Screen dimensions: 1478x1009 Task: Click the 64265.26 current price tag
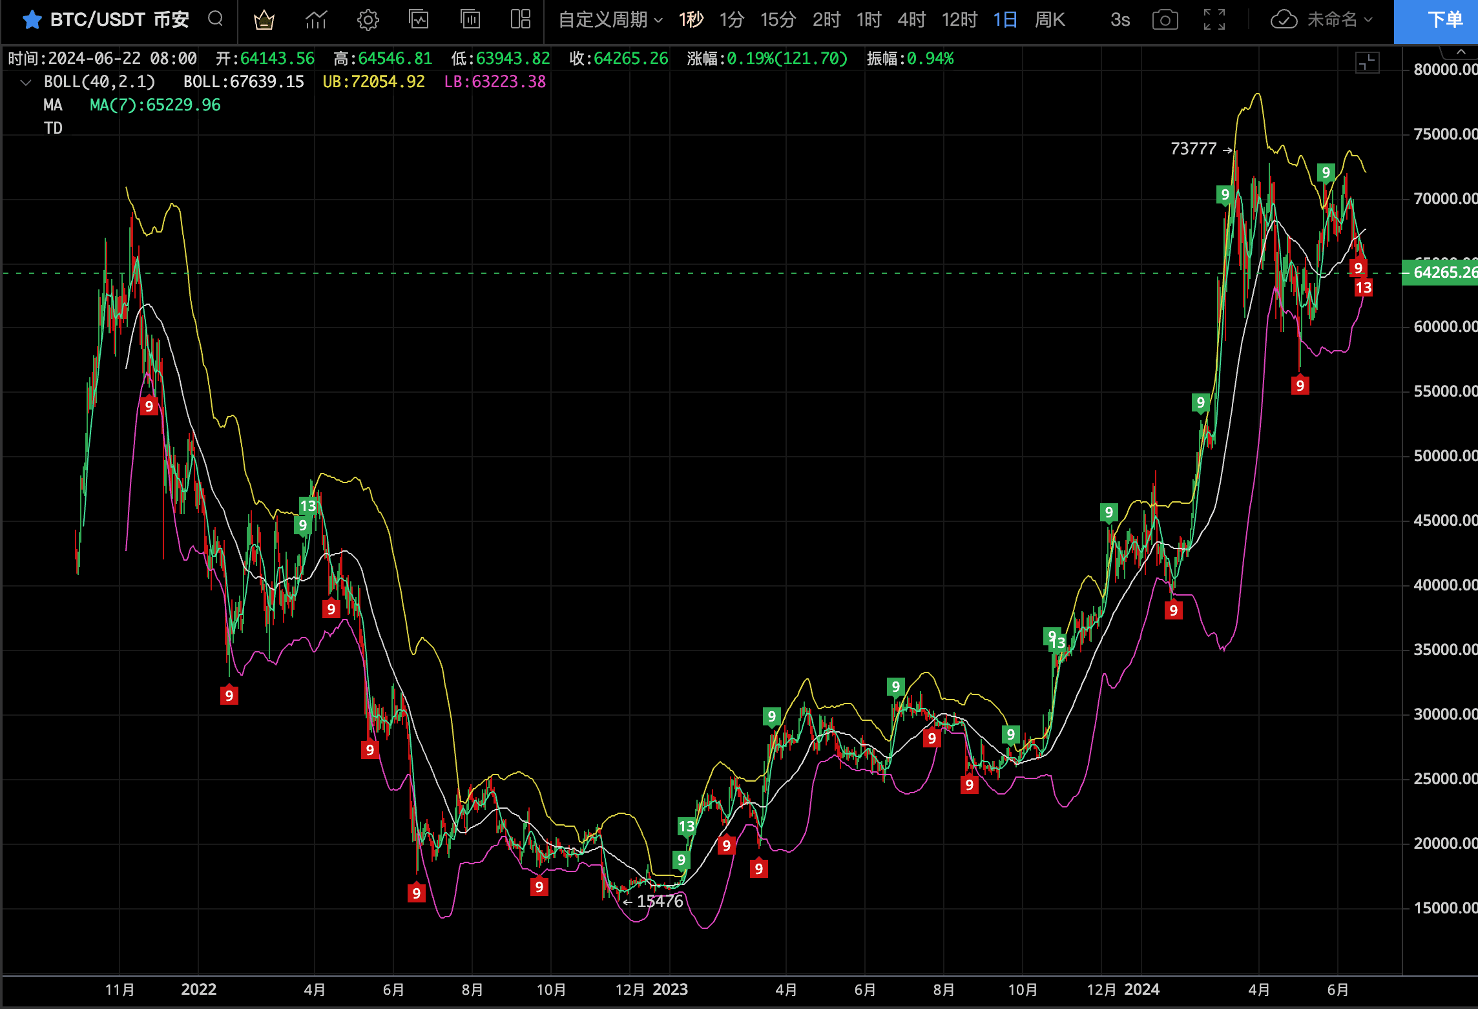[1440, 272]
